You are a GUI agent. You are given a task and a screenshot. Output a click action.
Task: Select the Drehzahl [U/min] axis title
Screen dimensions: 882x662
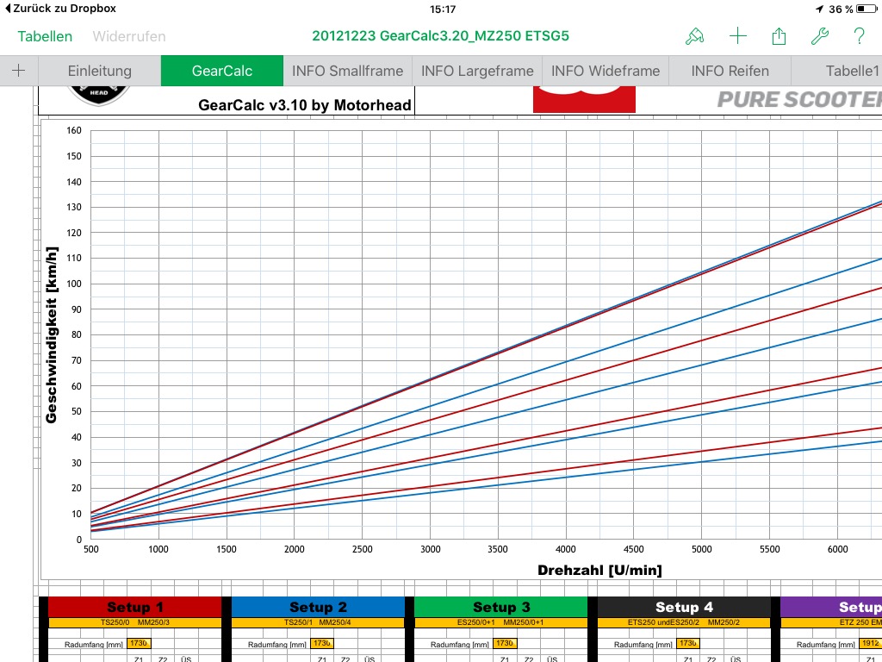click(599, 570)
